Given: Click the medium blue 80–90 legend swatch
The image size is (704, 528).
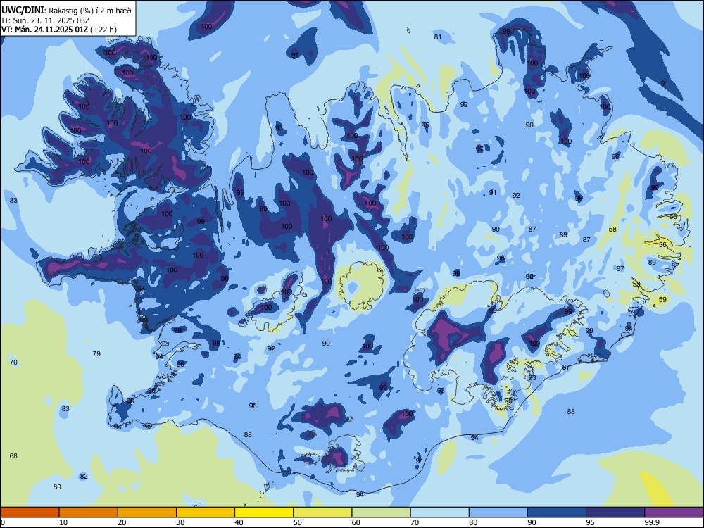Looking at the screenshot, I should (498, 513).
